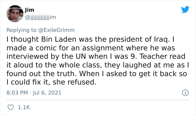This screenshot has height=115, width=196.
Task: Open the 8:03 PM timestamp
Action: pos(17,93)
